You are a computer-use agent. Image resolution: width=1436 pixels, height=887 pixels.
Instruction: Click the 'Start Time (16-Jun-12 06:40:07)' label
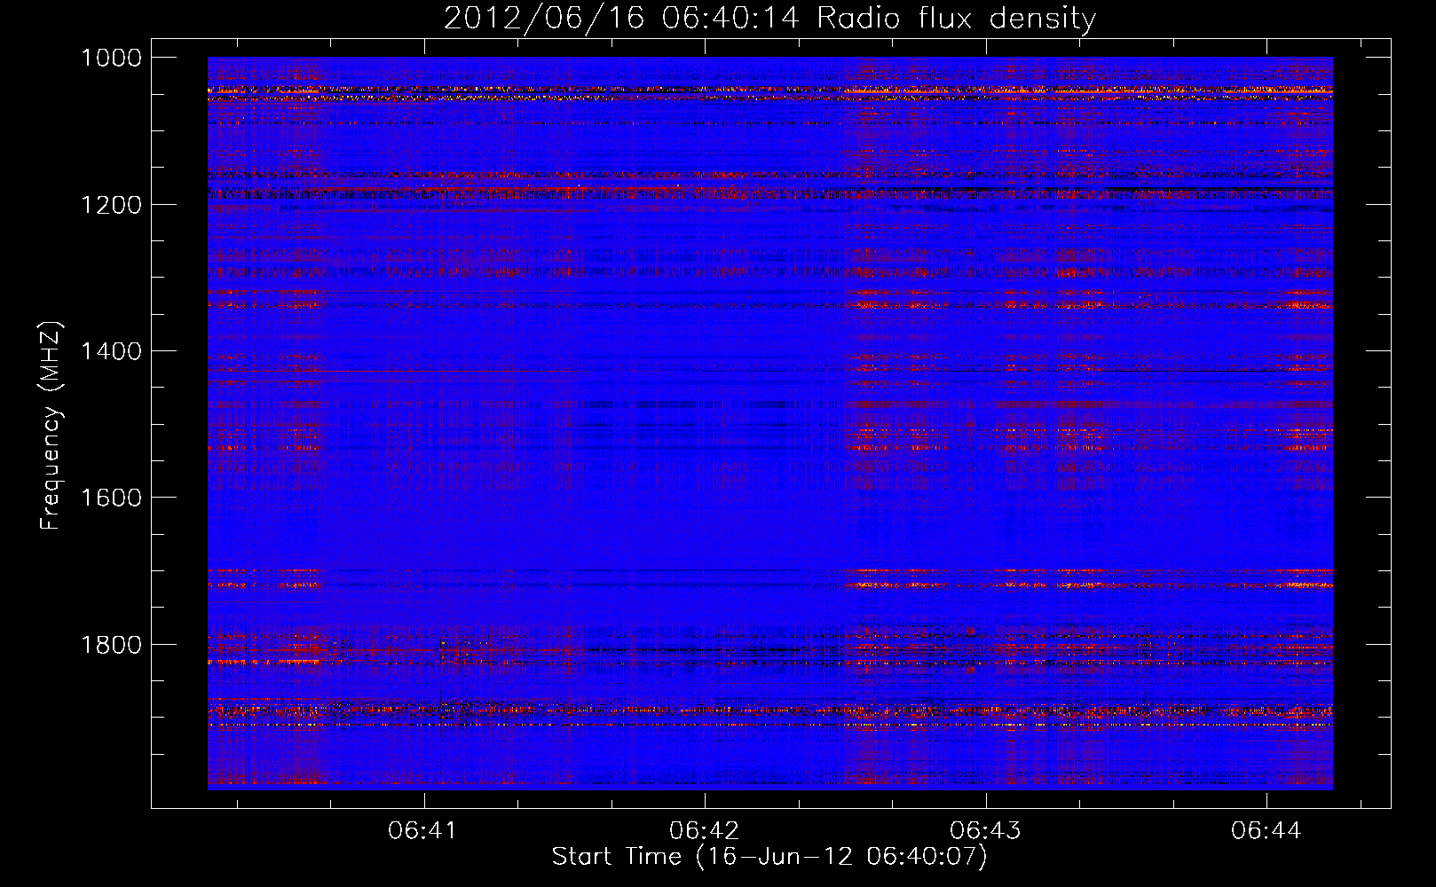(x=769, y=857)
